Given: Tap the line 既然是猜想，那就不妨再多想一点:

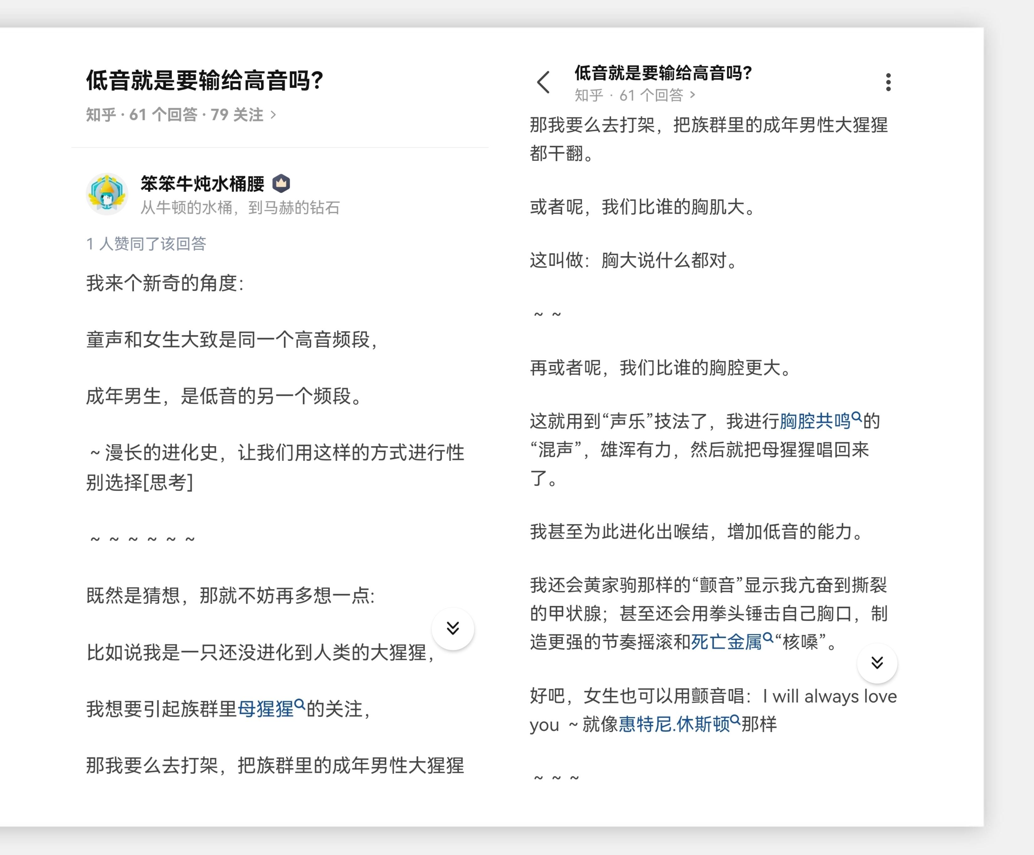Looking at the screenshot, I should coord(230,595).
